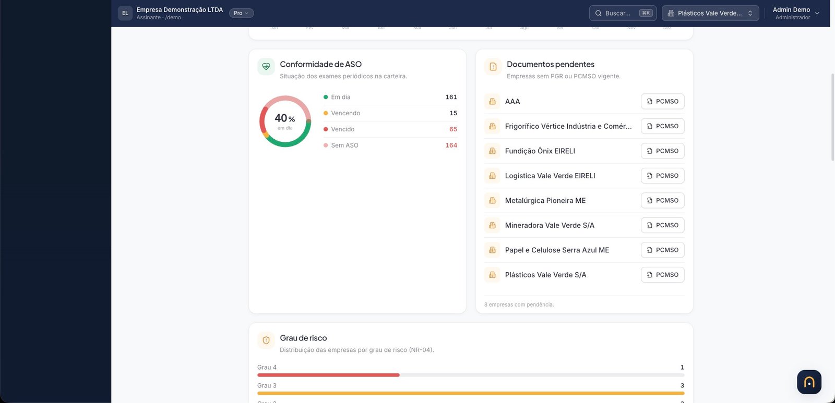Select Logística Vale Verde EIRELI name
Image resolution: width=835 pixels, height=403 pixels.
click(550, 176)
